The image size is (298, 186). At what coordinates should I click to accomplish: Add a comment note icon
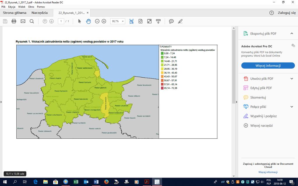tap(171, 21)
